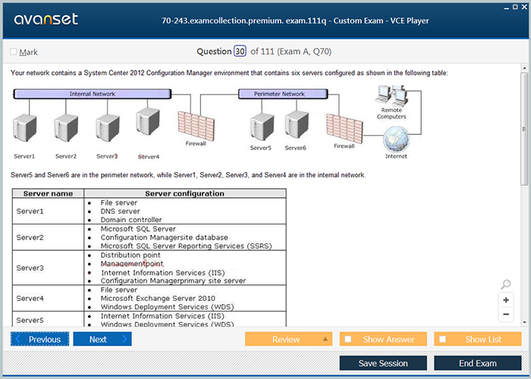Click the Server3 icon in diagram
The width and height of the screenshot is (531, 379).
click(x=108, y=128)
